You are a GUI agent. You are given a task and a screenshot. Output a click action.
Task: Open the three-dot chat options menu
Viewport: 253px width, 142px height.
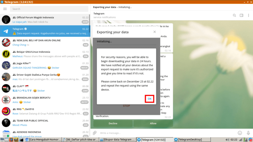[249, 15]
